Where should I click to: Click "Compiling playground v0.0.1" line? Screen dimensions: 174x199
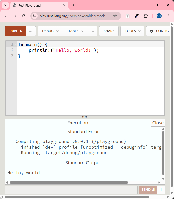click(71, 141)
